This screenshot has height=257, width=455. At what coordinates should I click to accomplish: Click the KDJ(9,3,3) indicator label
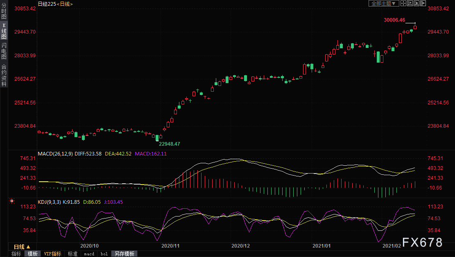pyautogui.click(x=49, y=202)
